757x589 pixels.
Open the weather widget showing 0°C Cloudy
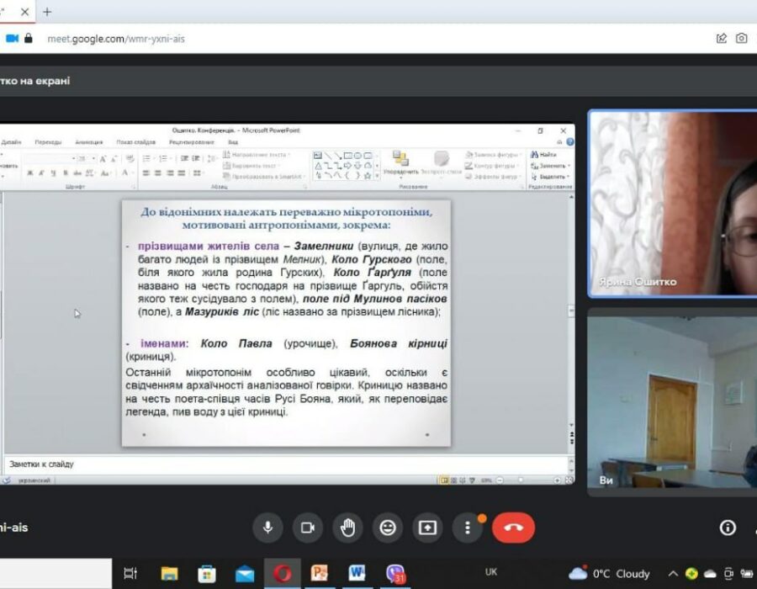point(610,574)
